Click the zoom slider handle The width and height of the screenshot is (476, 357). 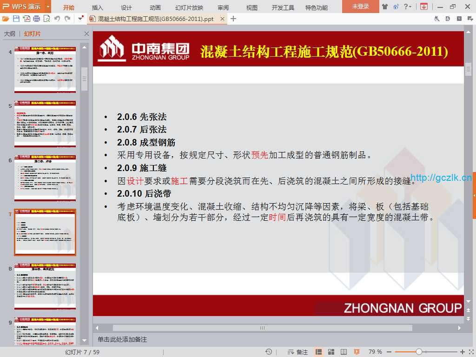[x=419, y=352]
